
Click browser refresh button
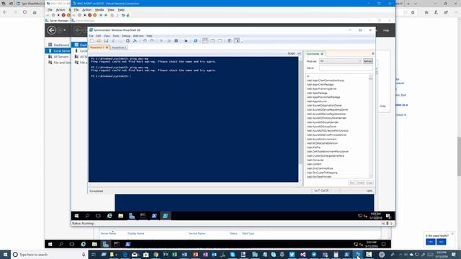[x=24, y=12]
